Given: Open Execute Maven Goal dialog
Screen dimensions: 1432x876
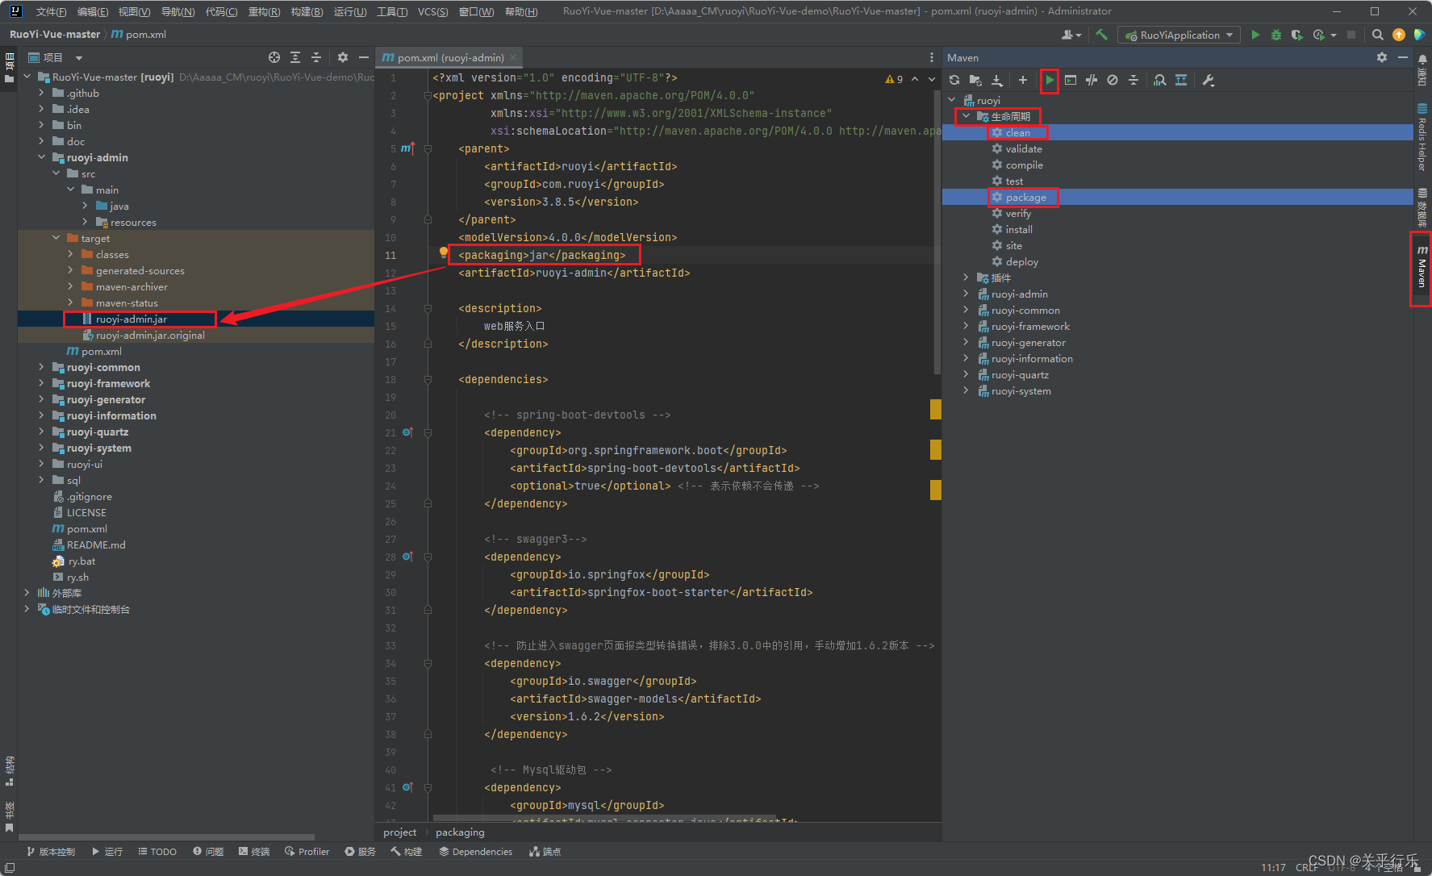Looking at the screenshot, I should [1071, 80].
